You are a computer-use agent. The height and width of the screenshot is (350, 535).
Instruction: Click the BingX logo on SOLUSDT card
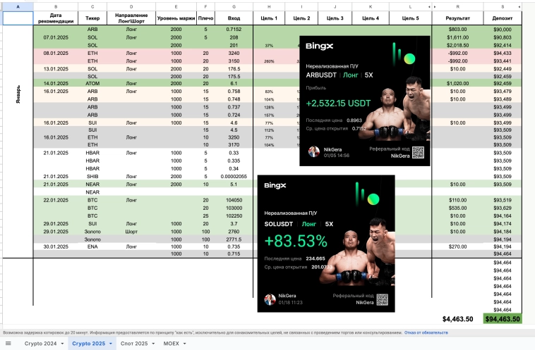coord(276,186)
